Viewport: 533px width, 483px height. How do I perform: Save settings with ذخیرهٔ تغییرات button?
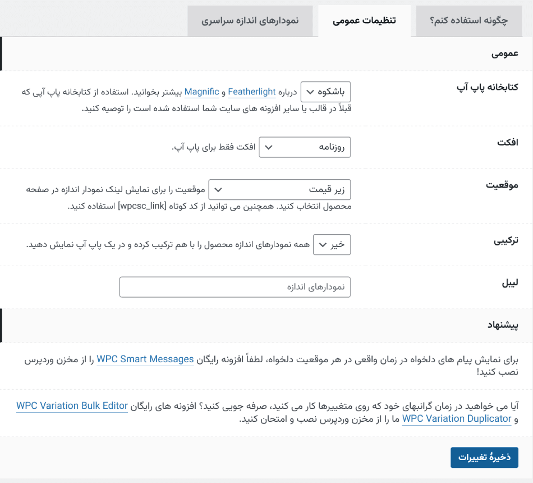(x=484, y=458)
